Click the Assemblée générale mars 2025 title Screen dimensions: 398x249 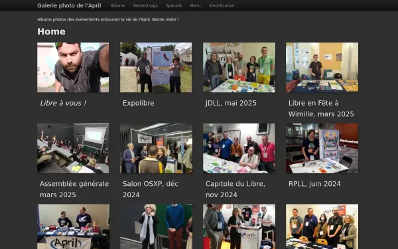[x=74, y=189]
